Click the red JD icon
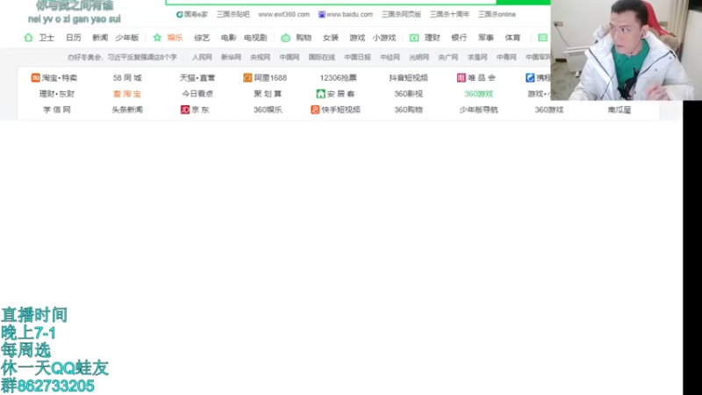This screenshot has width=702, height=395. click(185, 110)
